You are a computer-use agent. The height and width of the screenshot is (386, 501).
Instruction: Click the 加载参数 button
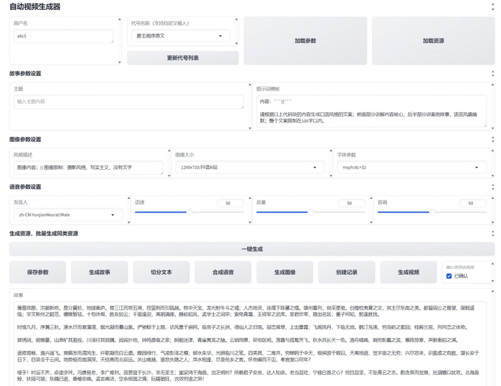[x=305, y=41]
